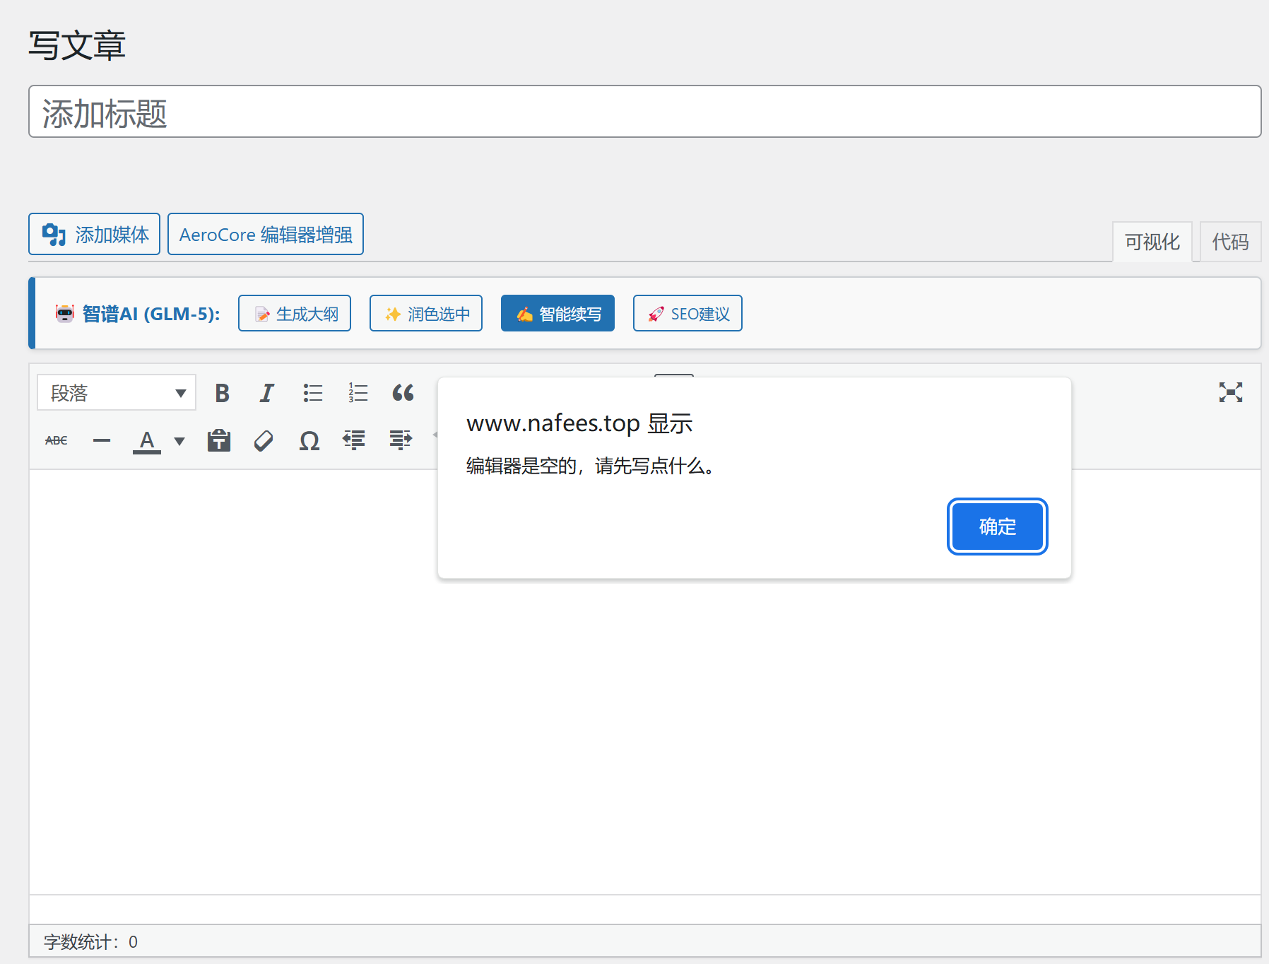The height and width of the screenshot is (964, 1269).
Task: Open the special character Omega picker
Action: tap(309, 440)
